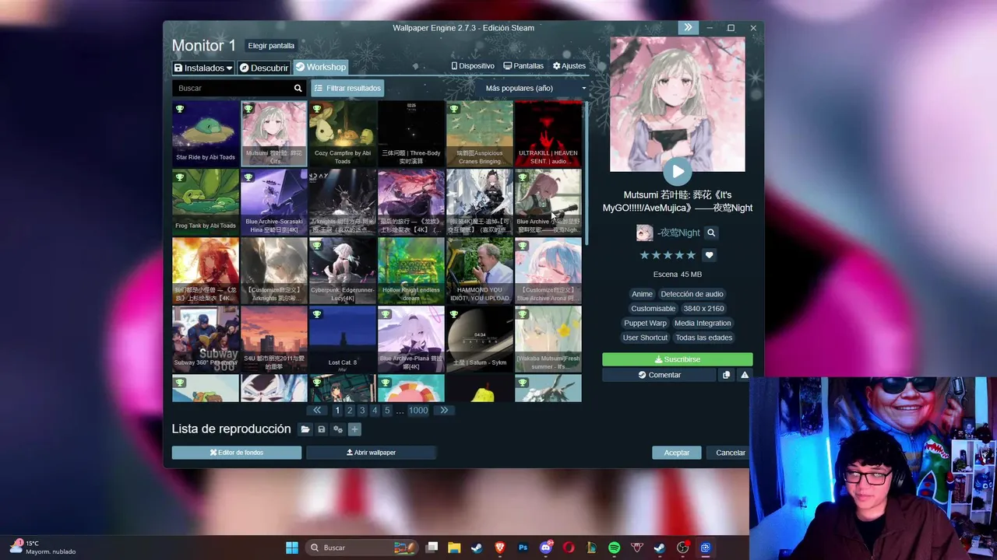Select the Star Ride by Abi Toads wallpaper
Screen dimensions: 997x560
point(206,133)
